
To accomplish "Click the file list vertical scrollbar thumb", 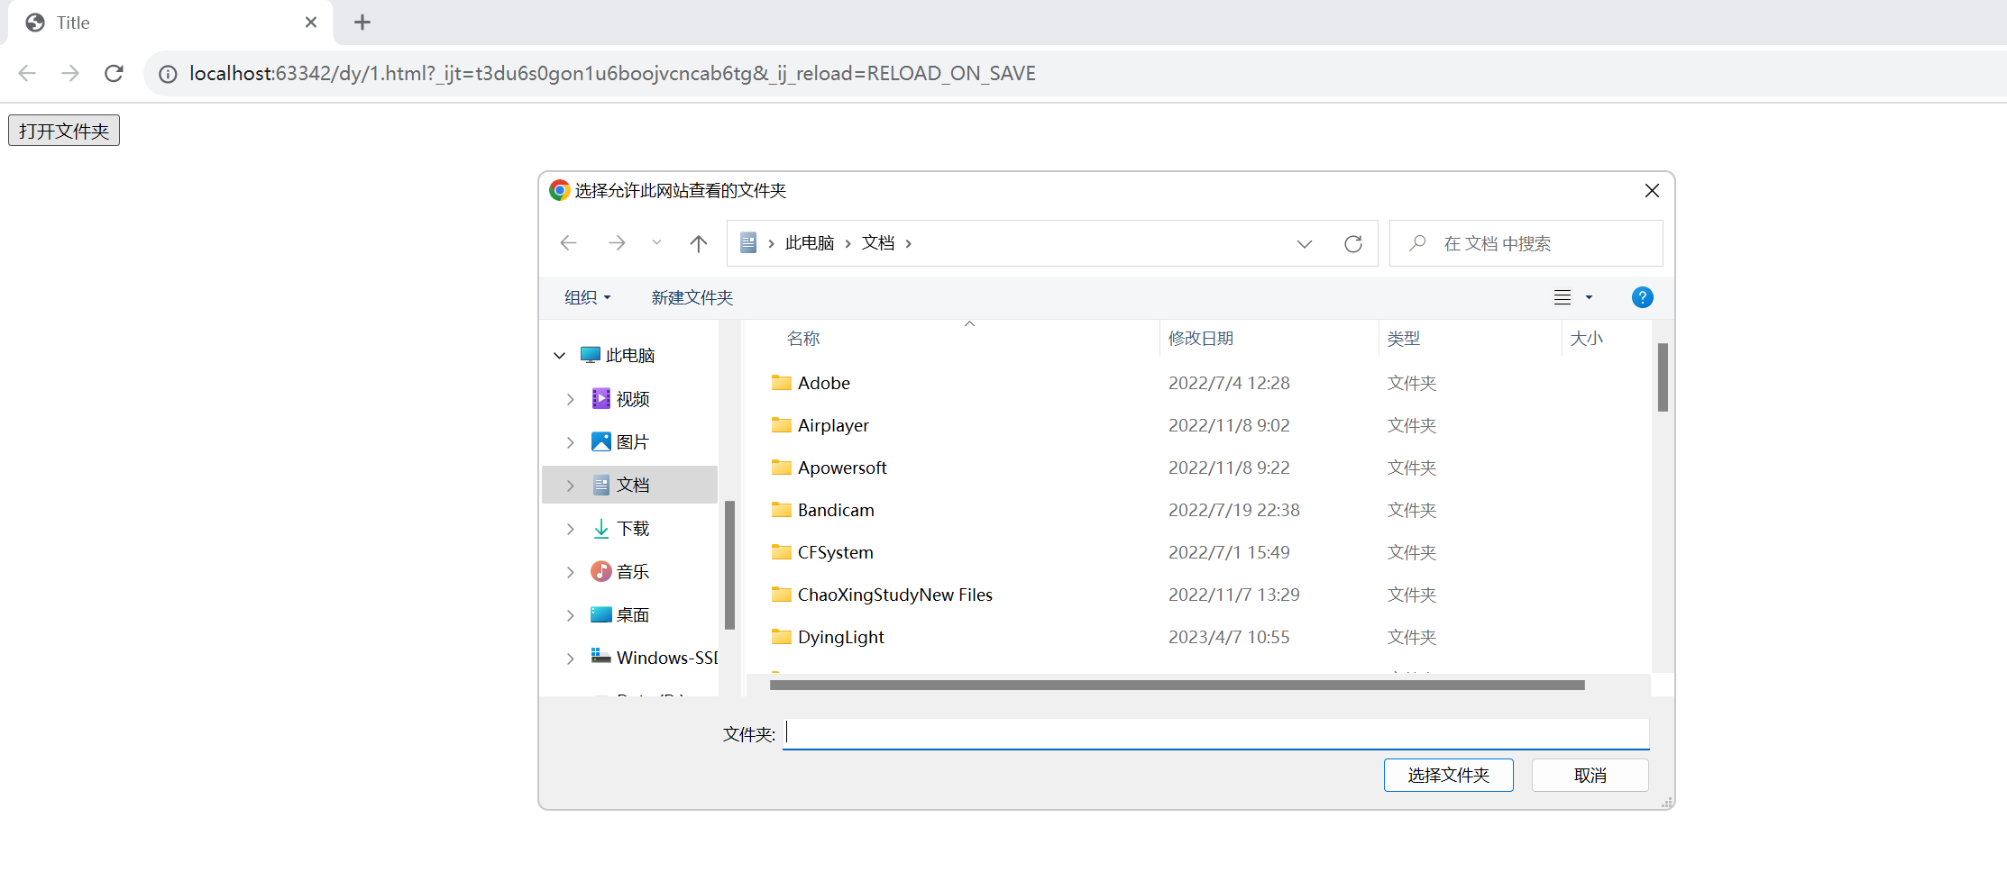I will point(1663,377).
